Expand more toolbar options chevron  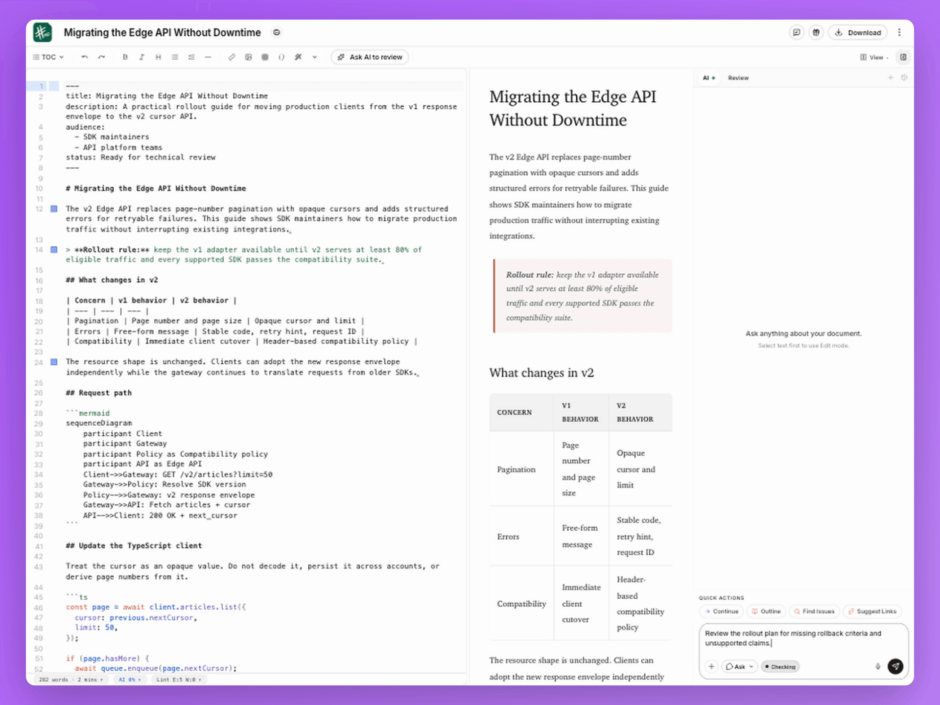pyautogui.click(x=315, y=57)
